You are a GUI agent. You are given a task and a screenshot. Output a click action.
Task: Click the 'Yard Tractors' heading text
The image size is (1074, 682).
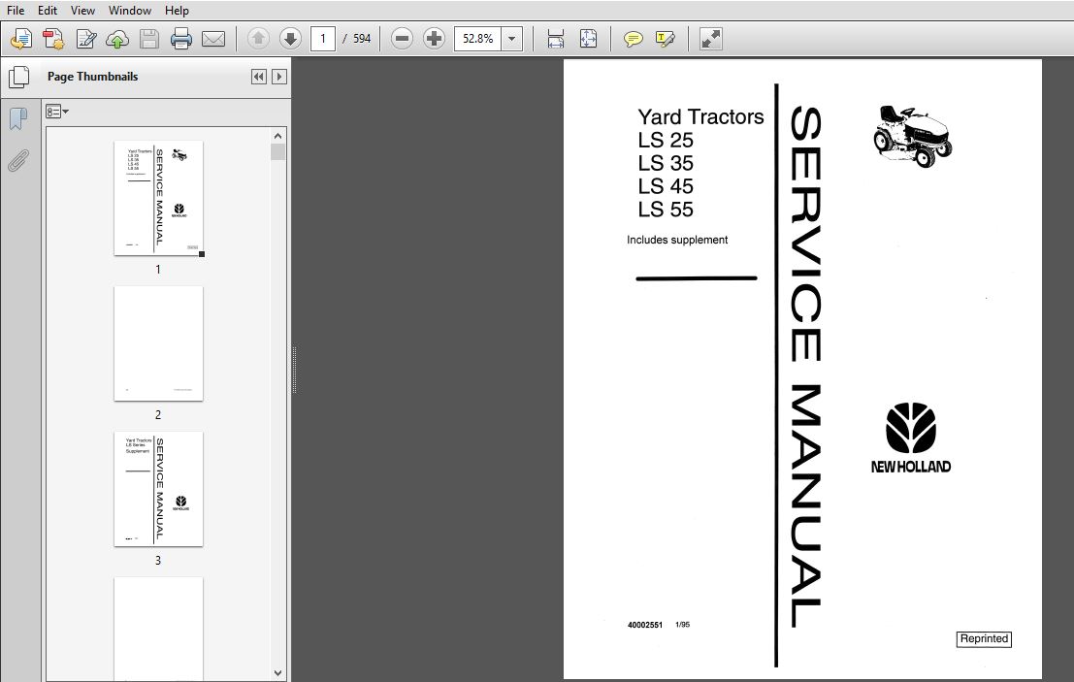coord(700,117)
